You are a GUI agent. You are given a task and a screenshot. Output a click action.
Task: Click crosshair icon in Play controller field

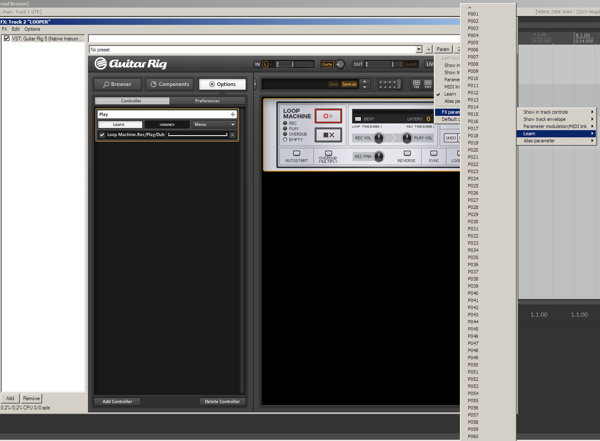[x=233, y=114]
